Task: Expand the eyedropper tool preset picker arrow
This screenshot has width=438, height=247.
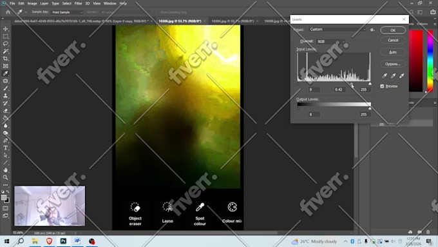Action: click(x=26, y=12)
